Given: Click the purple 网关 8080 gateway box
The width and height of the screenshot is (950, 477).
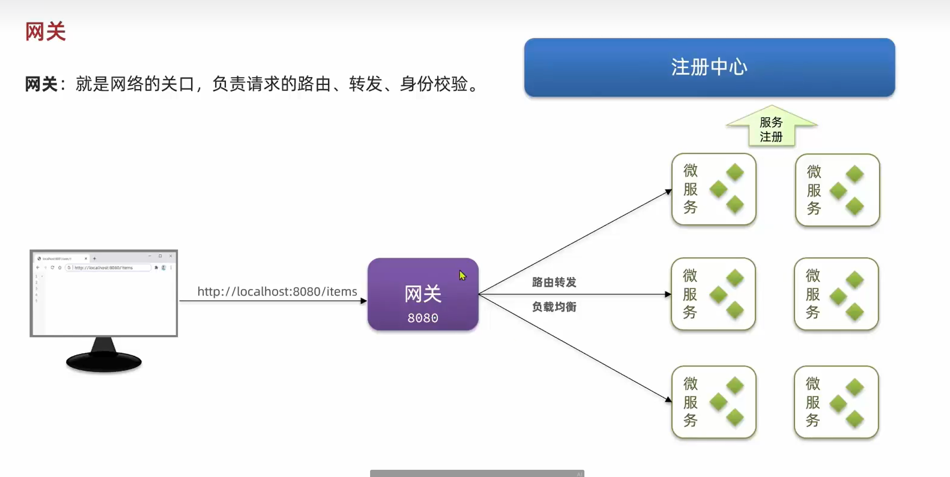Looking at the screenshot, I should tap(423, 294).
